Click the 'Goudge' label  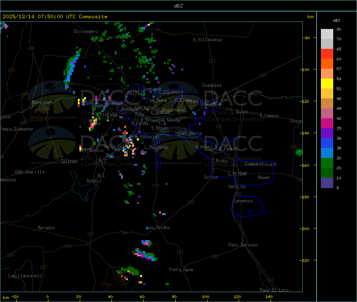tap(174, 120)
